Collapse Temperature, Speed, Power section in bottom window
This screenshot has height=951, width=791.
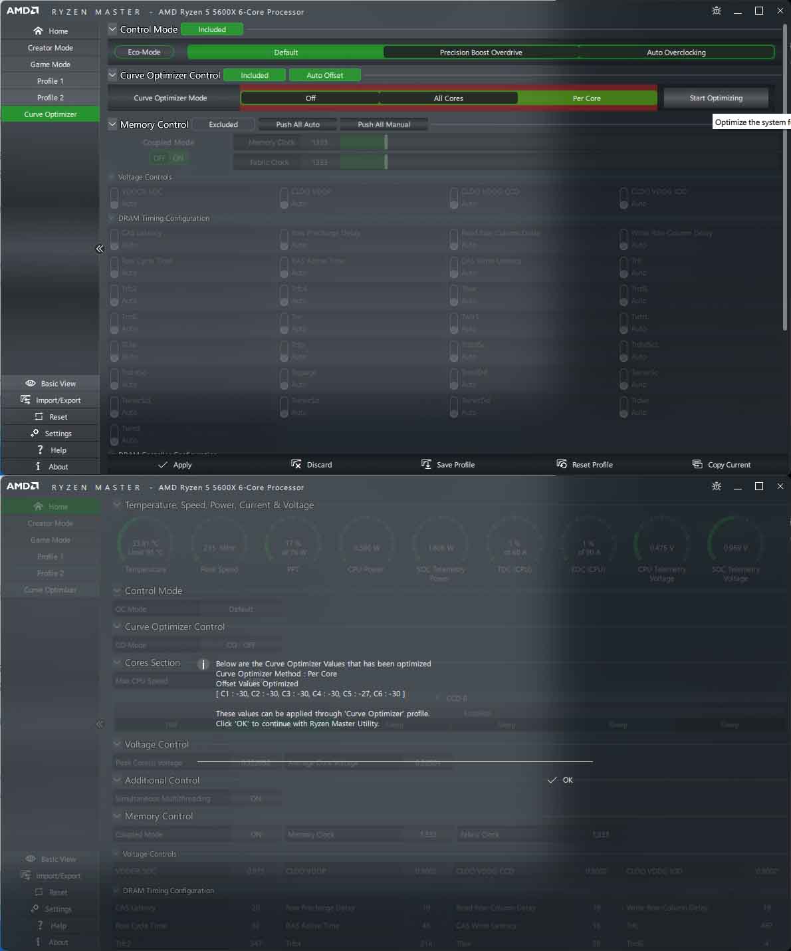(117, 505)
